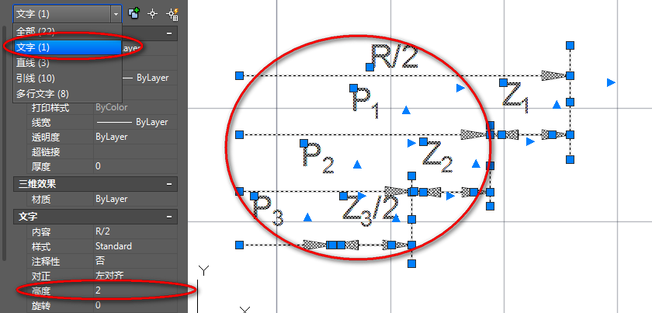Click the triangular grip right of P3 subscript

pos(307,217)
